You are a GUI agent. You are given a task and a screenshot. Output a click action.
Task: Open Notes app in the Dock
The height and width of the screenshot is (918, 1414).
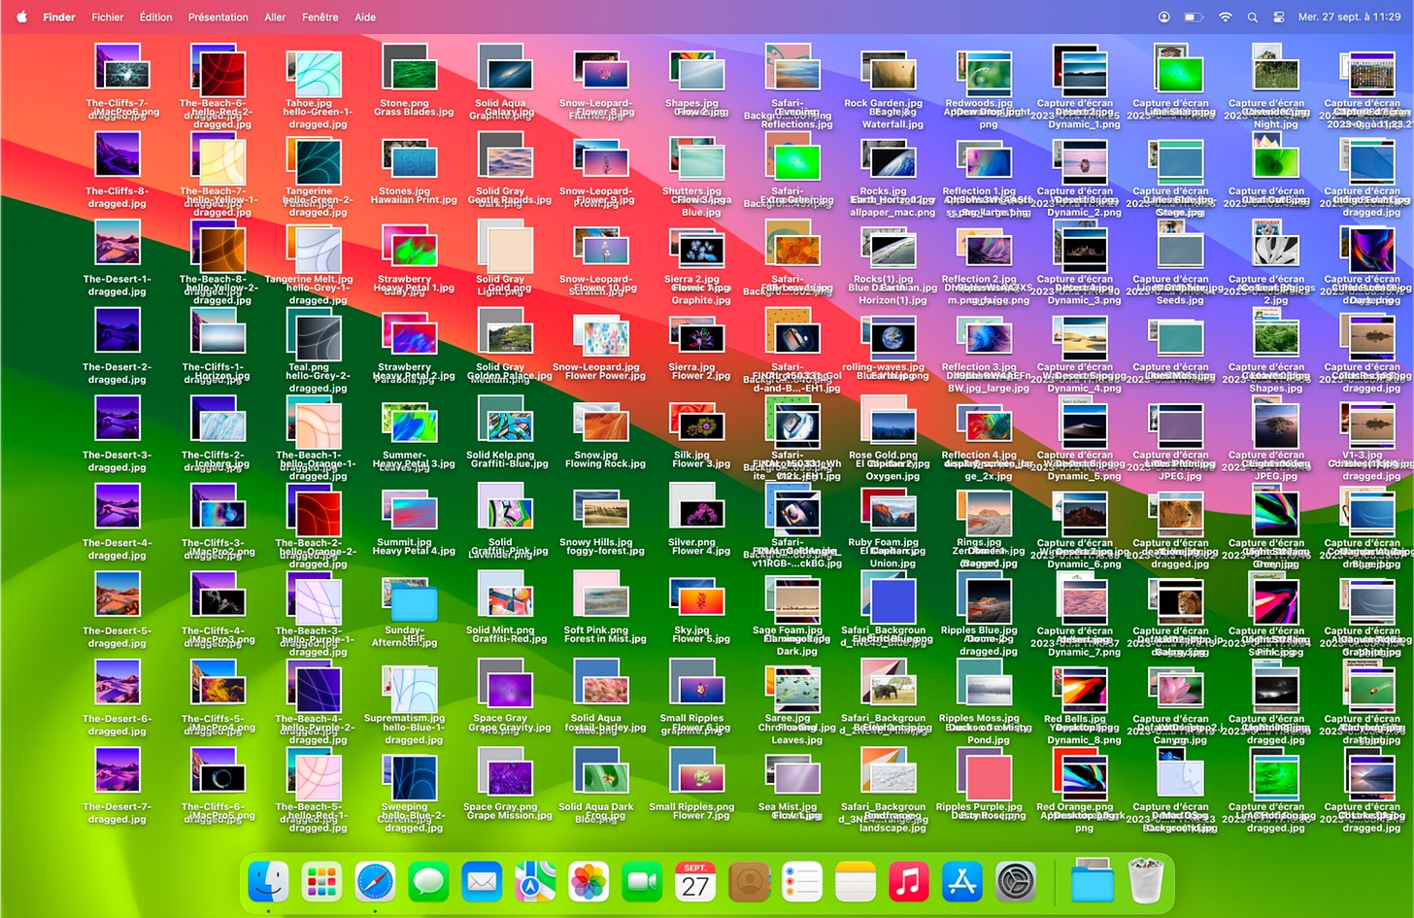point(856,882)
